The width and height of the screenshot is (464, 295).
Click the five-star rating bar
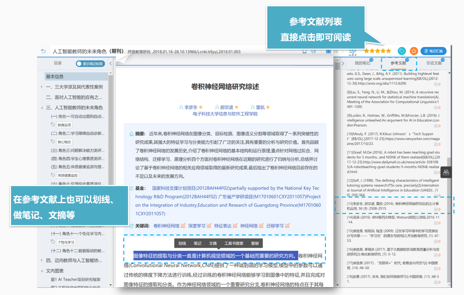pyautogui.click(x=377, y=51)
